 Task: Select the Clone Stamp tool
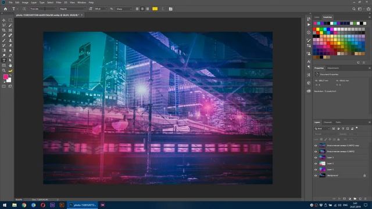tap(10, 40)
